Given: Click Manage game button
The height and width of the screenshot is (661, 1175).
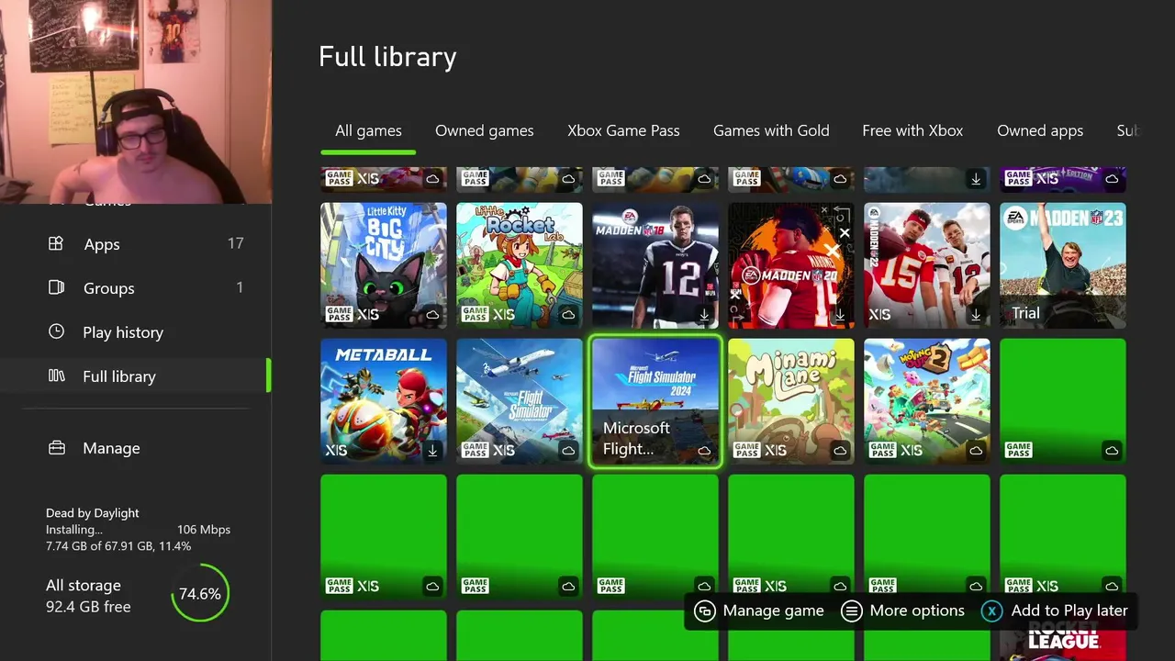Looking at the screenshot, I should click(x=759, y=611).
